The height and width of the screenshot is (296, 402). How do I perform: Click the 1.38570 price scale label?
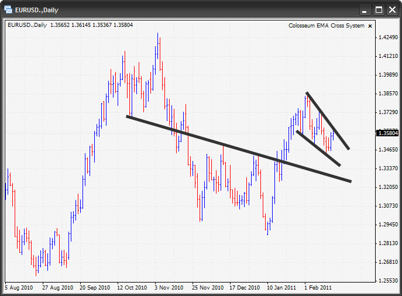388,93
